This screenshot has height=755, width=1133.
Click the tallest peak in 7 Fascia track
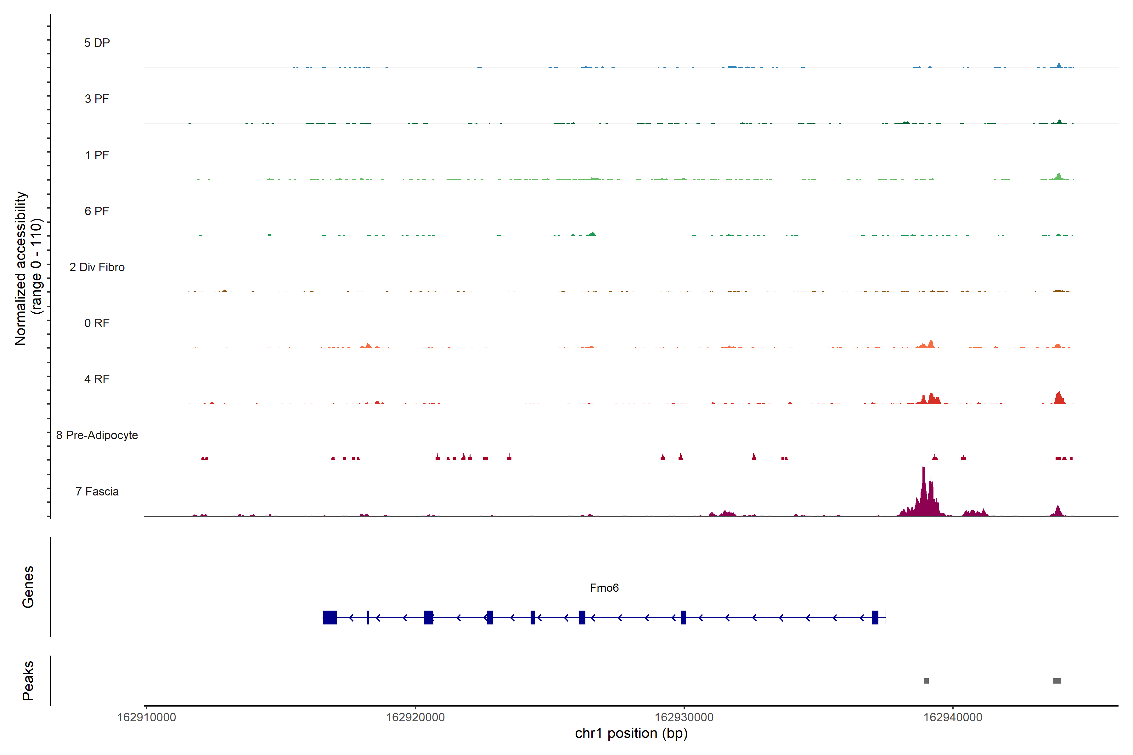click(x=923, y=486)
